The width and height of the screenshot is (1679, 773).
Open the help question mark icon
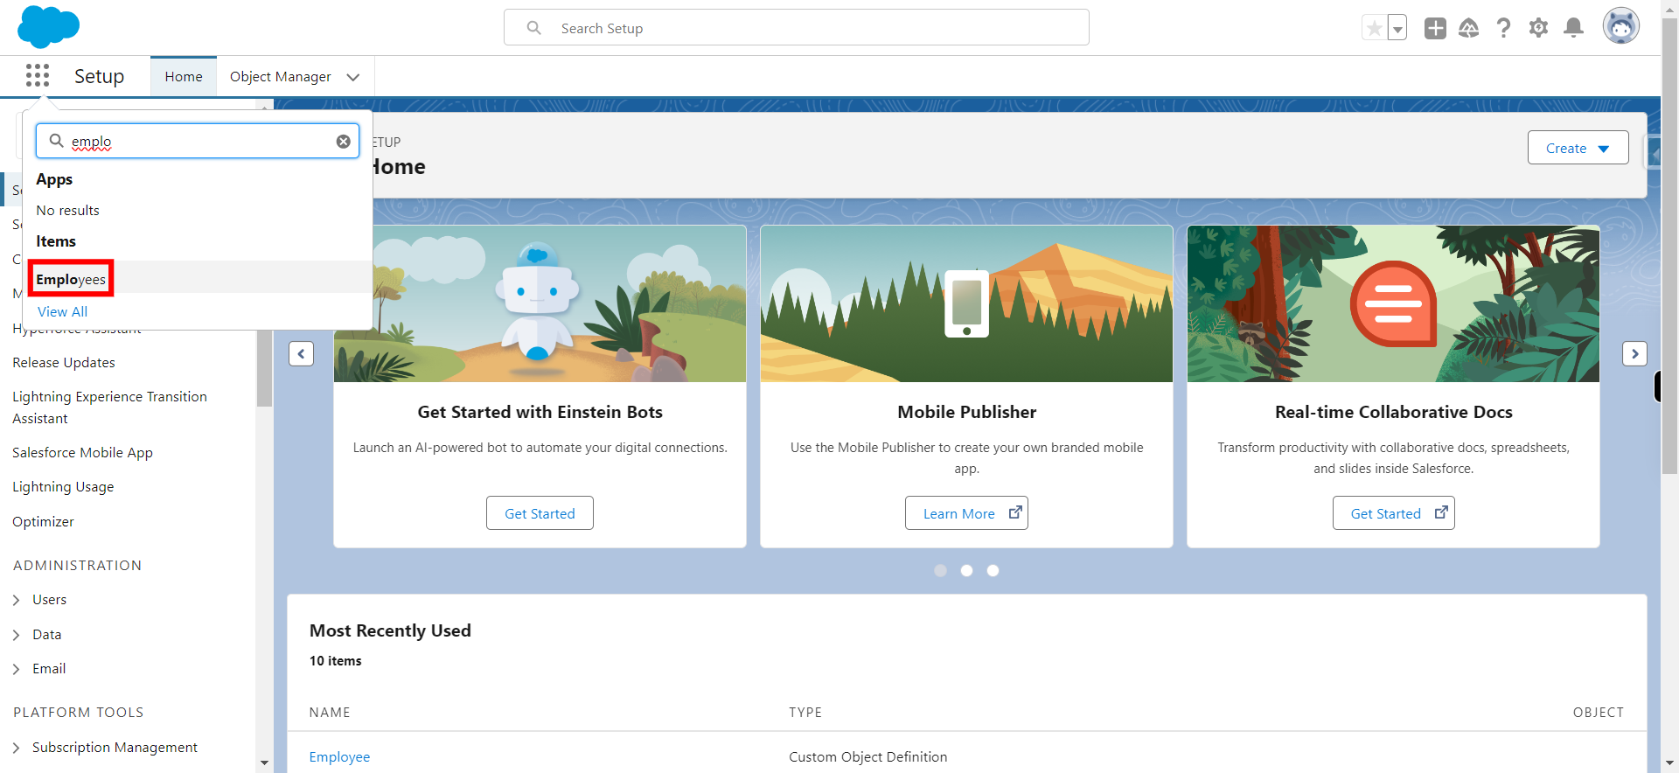point(1503,28)
